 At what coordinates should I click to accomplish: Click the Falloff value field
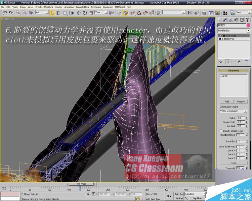(x=241, y=118)
